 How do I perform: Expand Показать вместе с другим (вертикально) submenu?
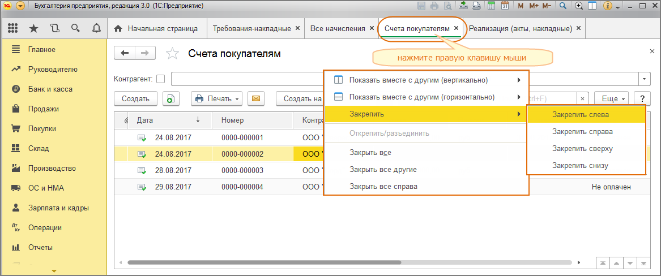pyautogui.click(x=519, y=80)
